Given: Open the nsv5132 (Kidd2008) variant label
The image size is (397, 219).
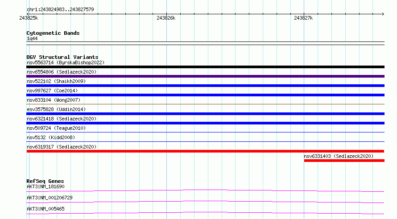Looking at the screenshot, I should coord(51,137).
